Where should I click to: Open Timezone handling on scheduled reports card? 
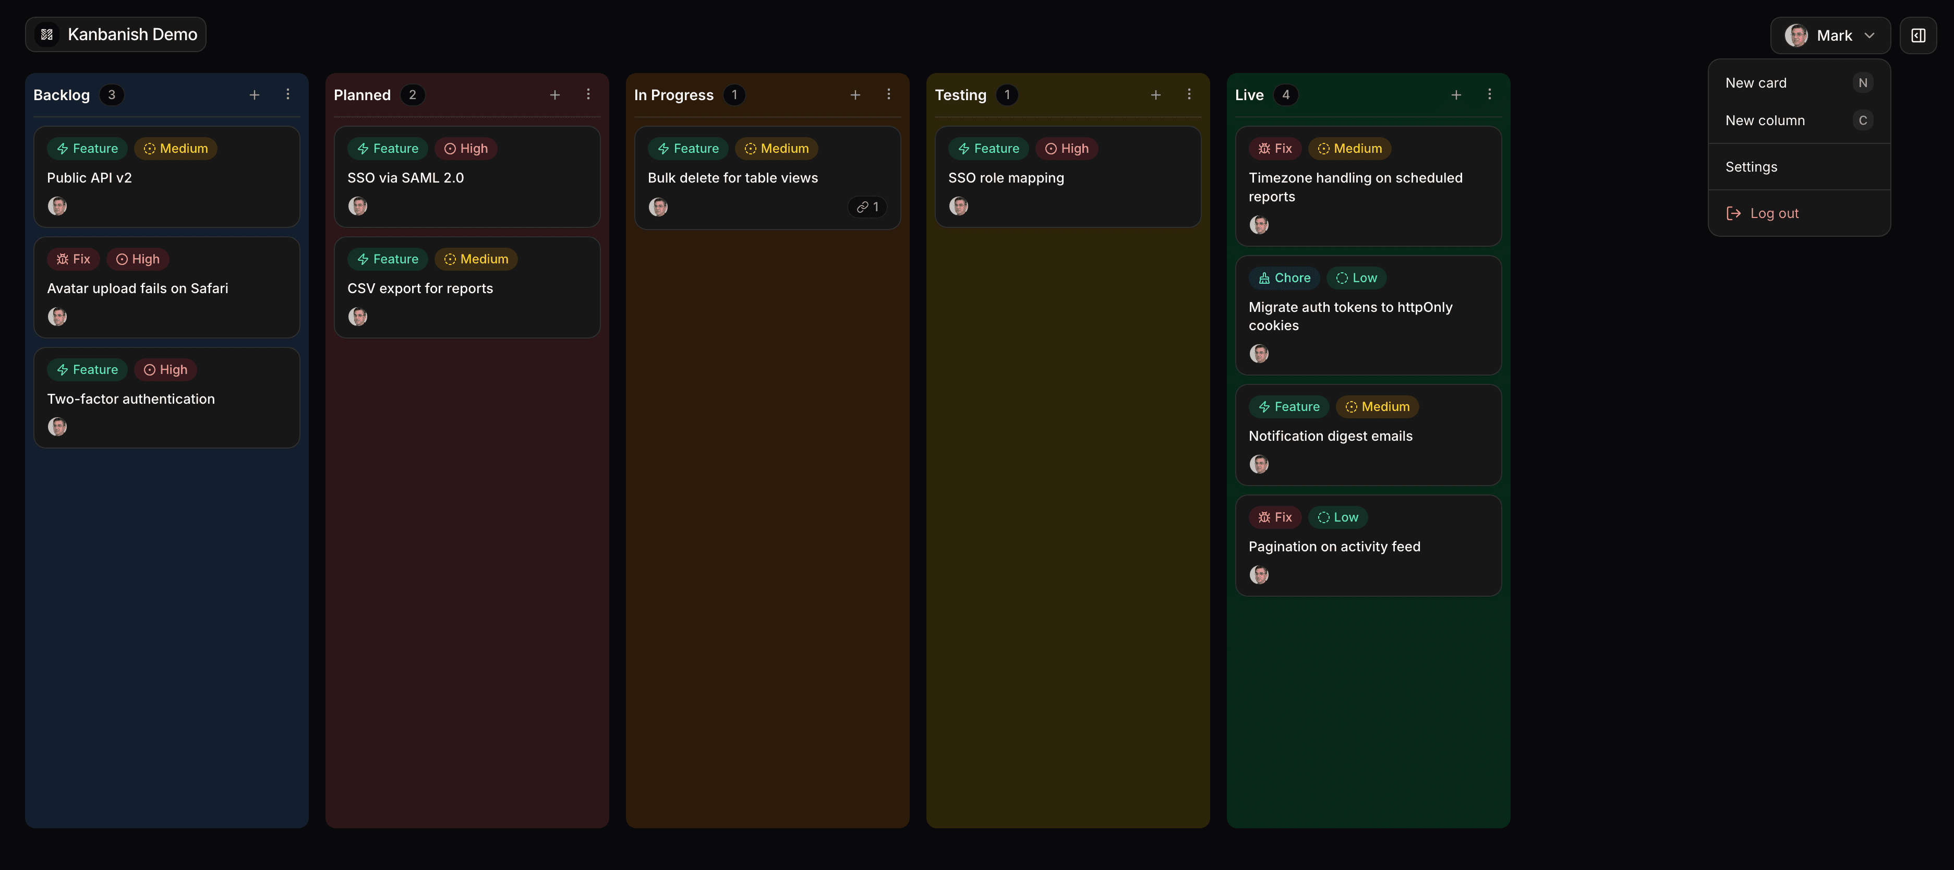tap(1368, 186)
